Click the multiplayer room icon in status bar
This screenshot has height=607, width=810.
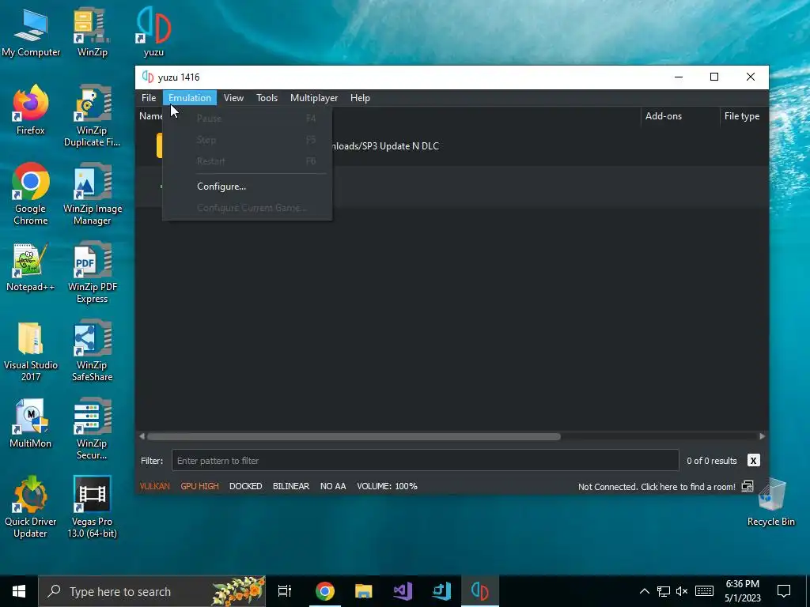click(748, 486)
